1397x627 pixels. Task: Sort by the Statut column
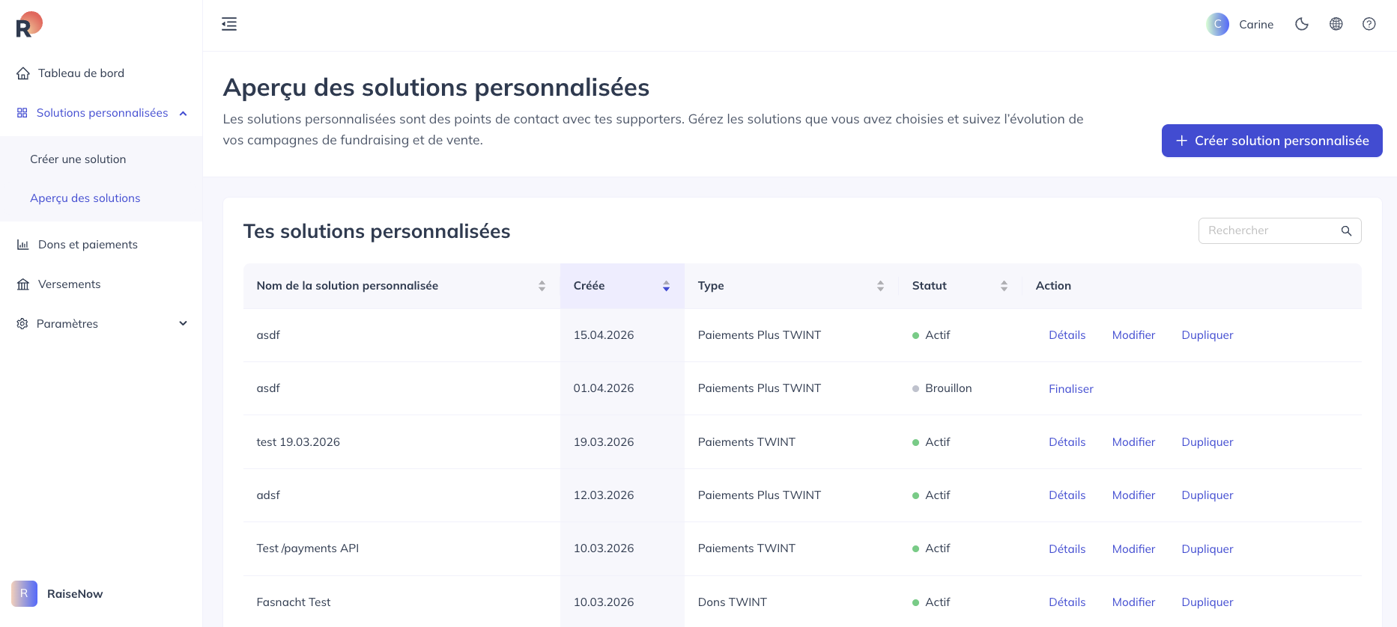(x=1004, y=286)
